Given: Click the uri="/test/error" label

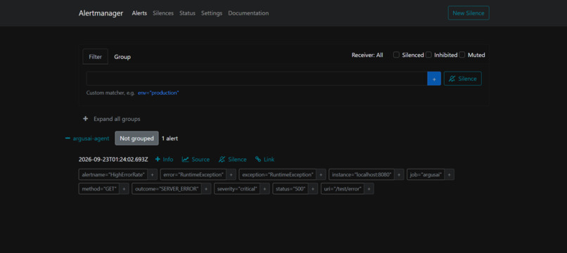Looking at the screenshot, I should (x=343, y=188).
